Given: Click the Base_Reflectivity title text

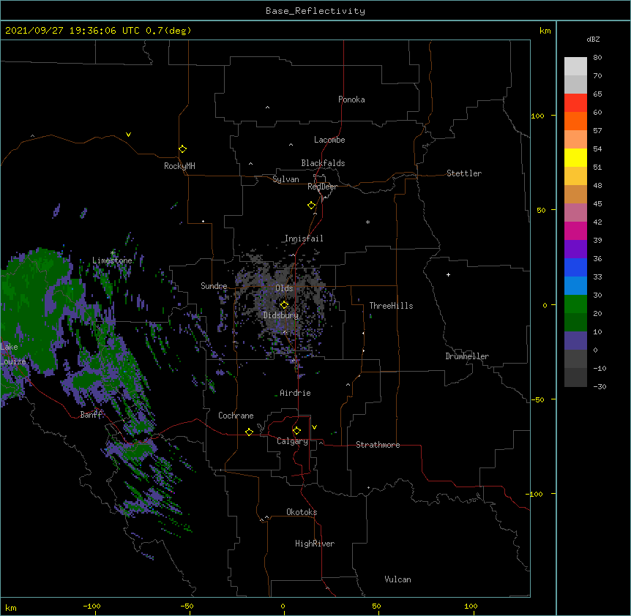Looking at the screenshot, I should 315,11.
